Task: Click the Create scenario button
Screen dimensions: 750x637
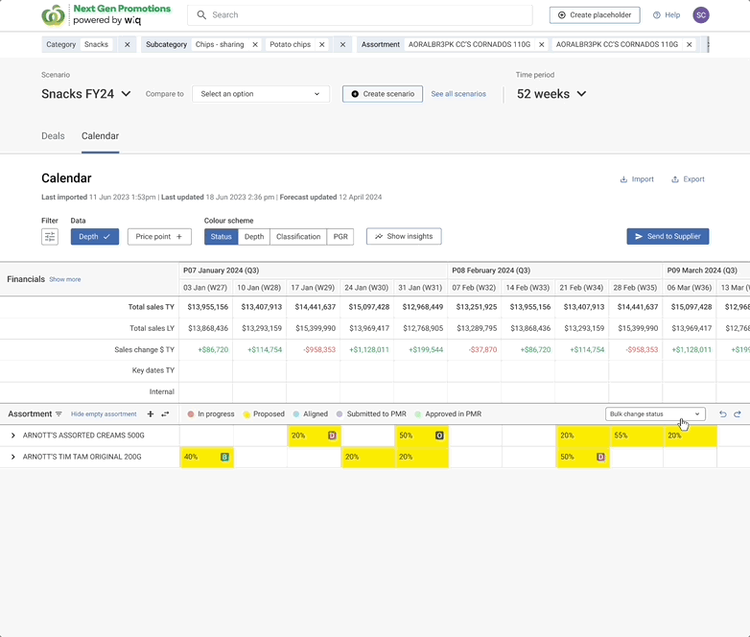Action: click(x=383, y=94)
